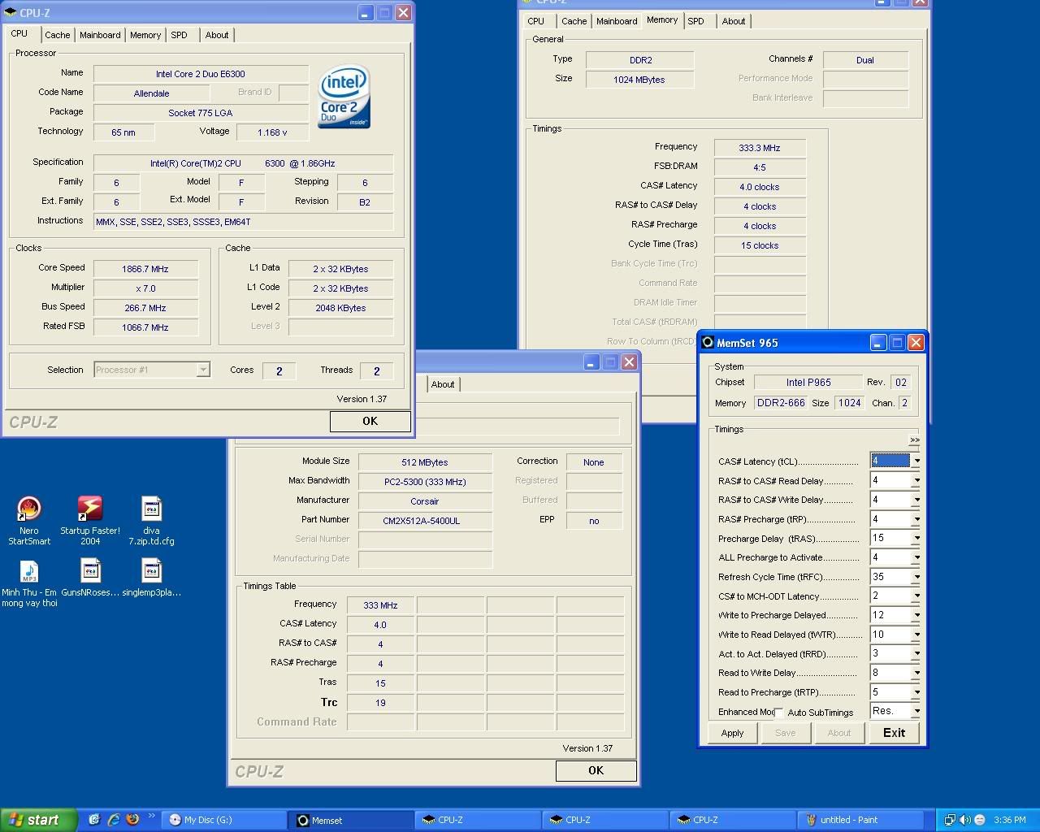The image size is (1040, 832).
Task: Select Mainboard tab in Memory CPU-Z window
Action: pos(617,21)
